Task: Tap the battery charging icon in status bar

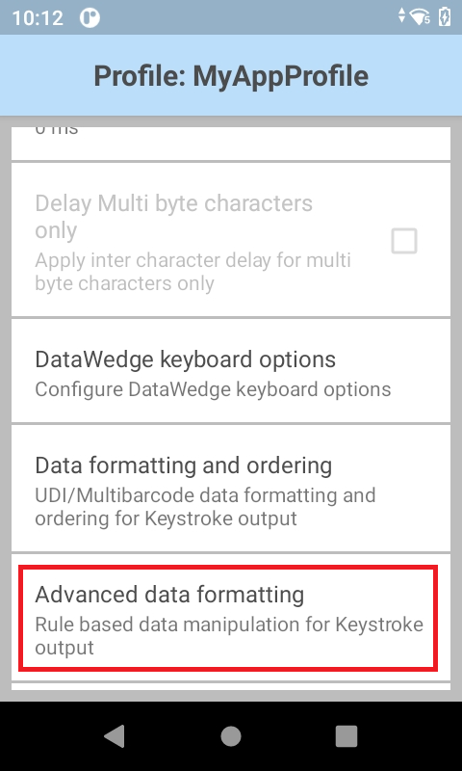Action: (x=444, y=16)
